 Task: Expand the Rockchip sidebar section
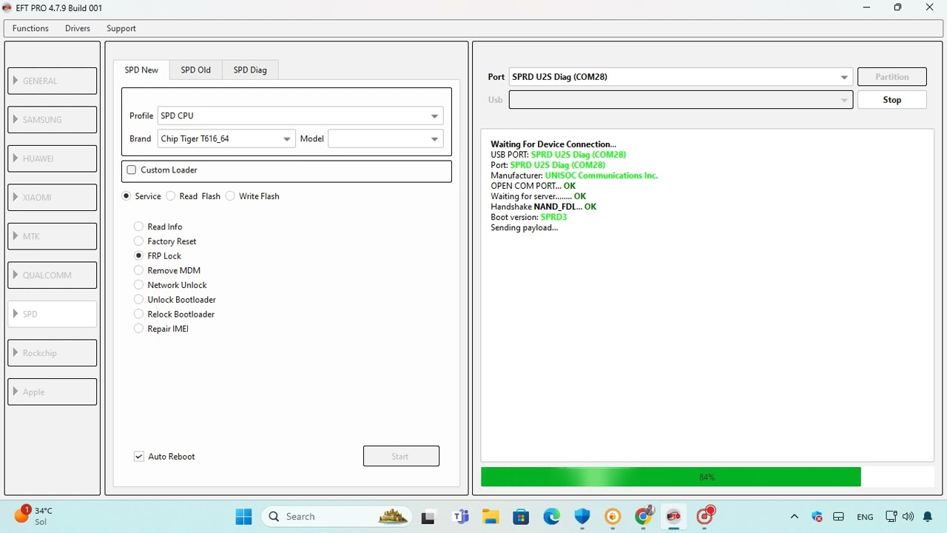pos(53,352)
